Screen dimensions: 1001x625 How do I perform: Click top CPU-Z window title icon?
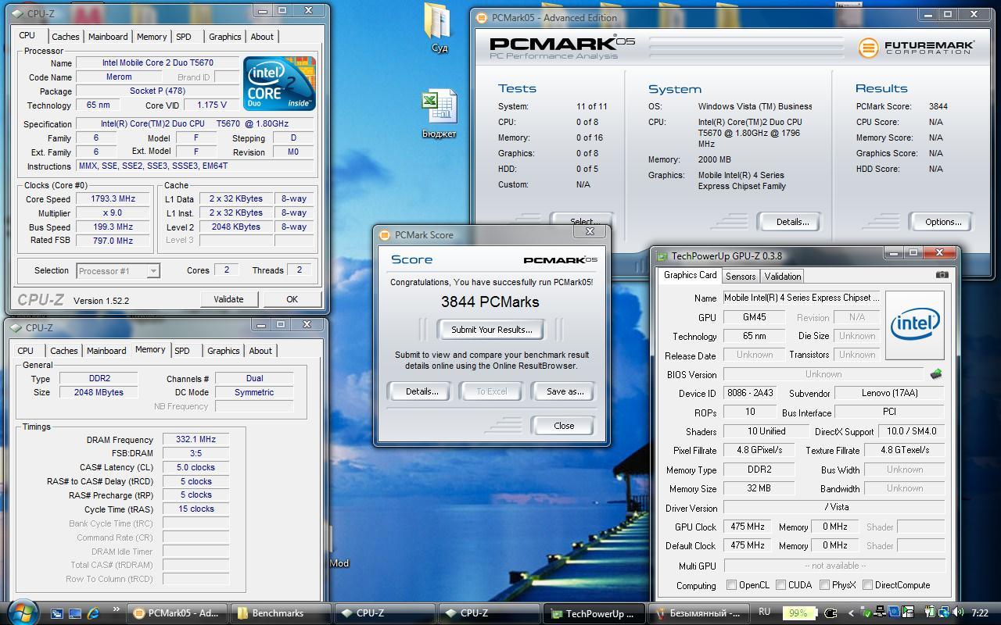click(x=17, y=13)
